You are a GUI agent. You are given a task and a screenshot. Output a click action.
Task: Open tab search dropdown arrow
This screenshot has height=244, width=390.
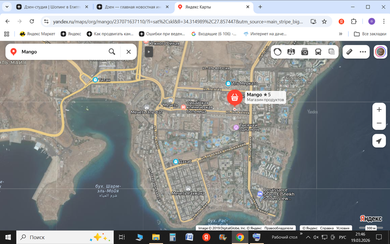(x=7, y=7)
